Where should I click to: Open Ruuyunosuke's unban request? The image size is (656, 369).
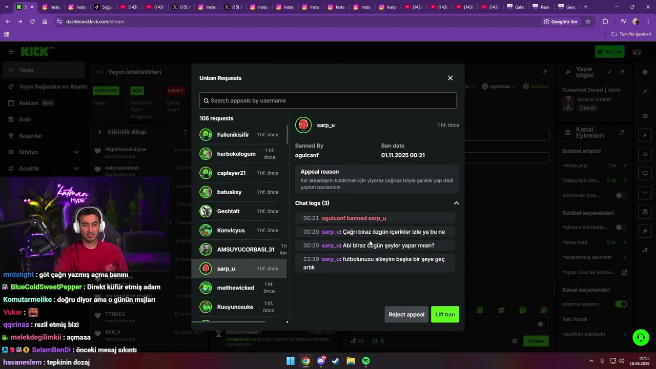coord(239,307)
